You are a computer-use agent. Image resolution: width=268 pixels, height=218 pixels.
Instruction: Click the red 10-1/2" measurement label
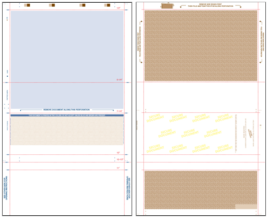point(120,159)
